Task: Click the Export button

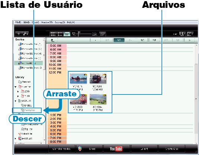Action: 144,149
